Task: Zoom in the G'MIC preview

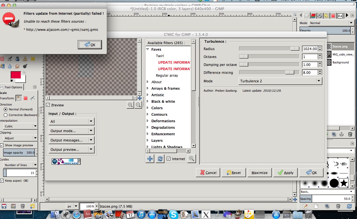Action: coord(138,105)
